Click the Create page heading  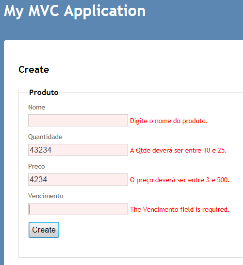coord(34,69)
